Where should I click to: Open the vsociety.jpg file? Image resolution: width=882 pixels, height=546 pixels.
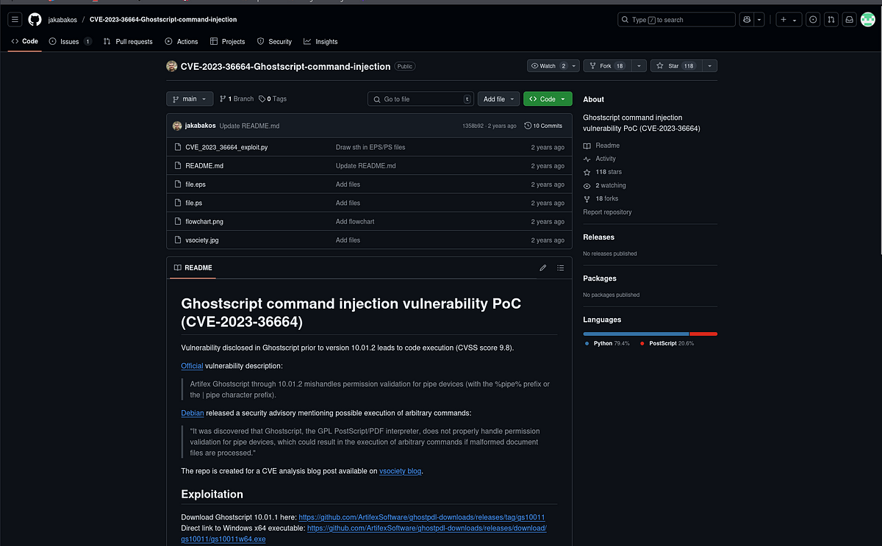202,240
